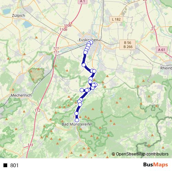This screenshot has height=172, width=172.
Task: Click the B 56 B 266 road sign
Action: click(x=128, y=45)
